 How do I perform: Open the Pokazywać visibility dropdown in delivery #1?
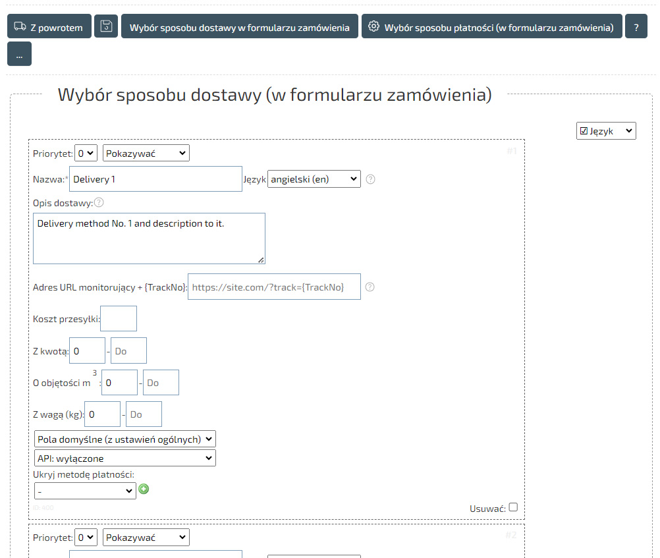(x=146, y=153)
